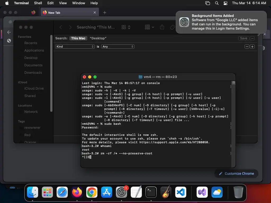Open Network in Finder sidebar
This screenshot has height=203, width=271.
tap(31, 112)
